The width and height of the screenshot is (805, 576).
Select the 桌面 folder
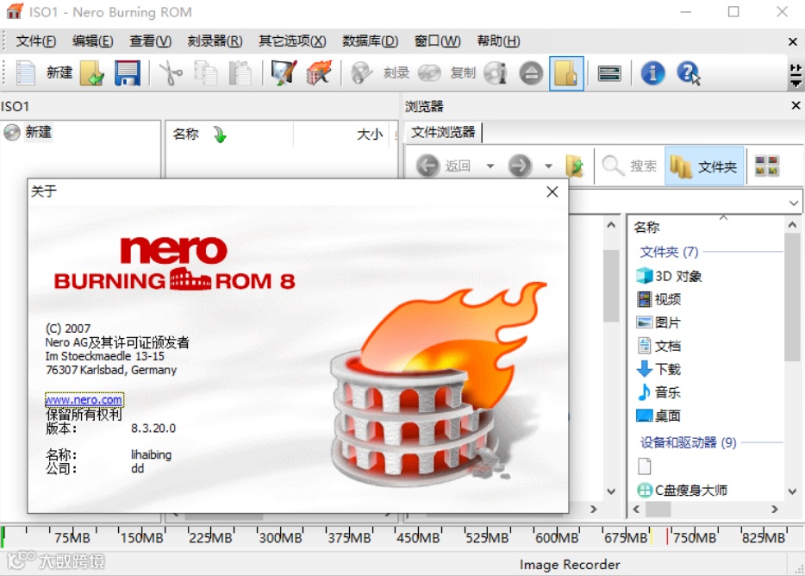click(x=658, y=416)
